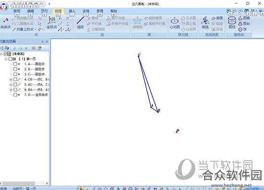The height and width of the screenshot is (190, 264).
Task: Select the 圆柱 cylinder tool
Action: tap(232, 23)
